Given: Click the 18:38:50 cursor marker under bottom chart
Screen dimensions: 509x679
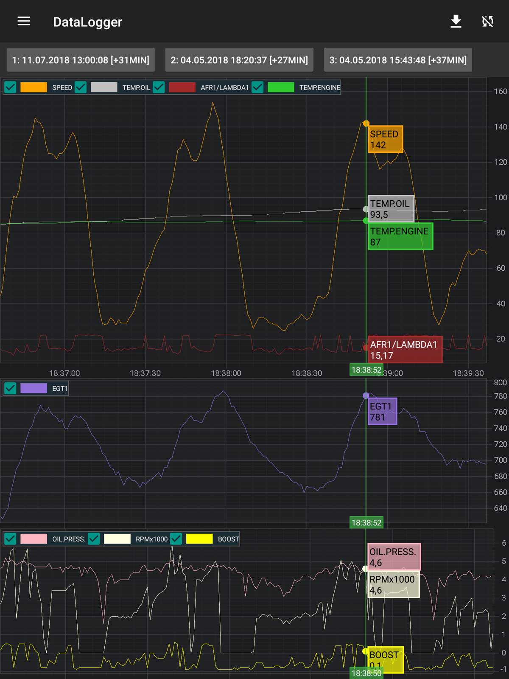Looking at the screenshot, I should (x=366, y=673).
